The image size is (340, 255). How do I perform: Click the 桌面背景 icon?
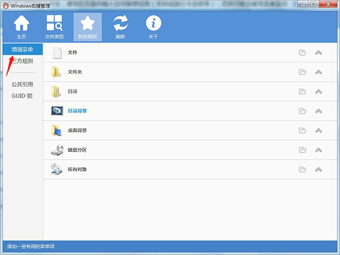coord(57,130)
